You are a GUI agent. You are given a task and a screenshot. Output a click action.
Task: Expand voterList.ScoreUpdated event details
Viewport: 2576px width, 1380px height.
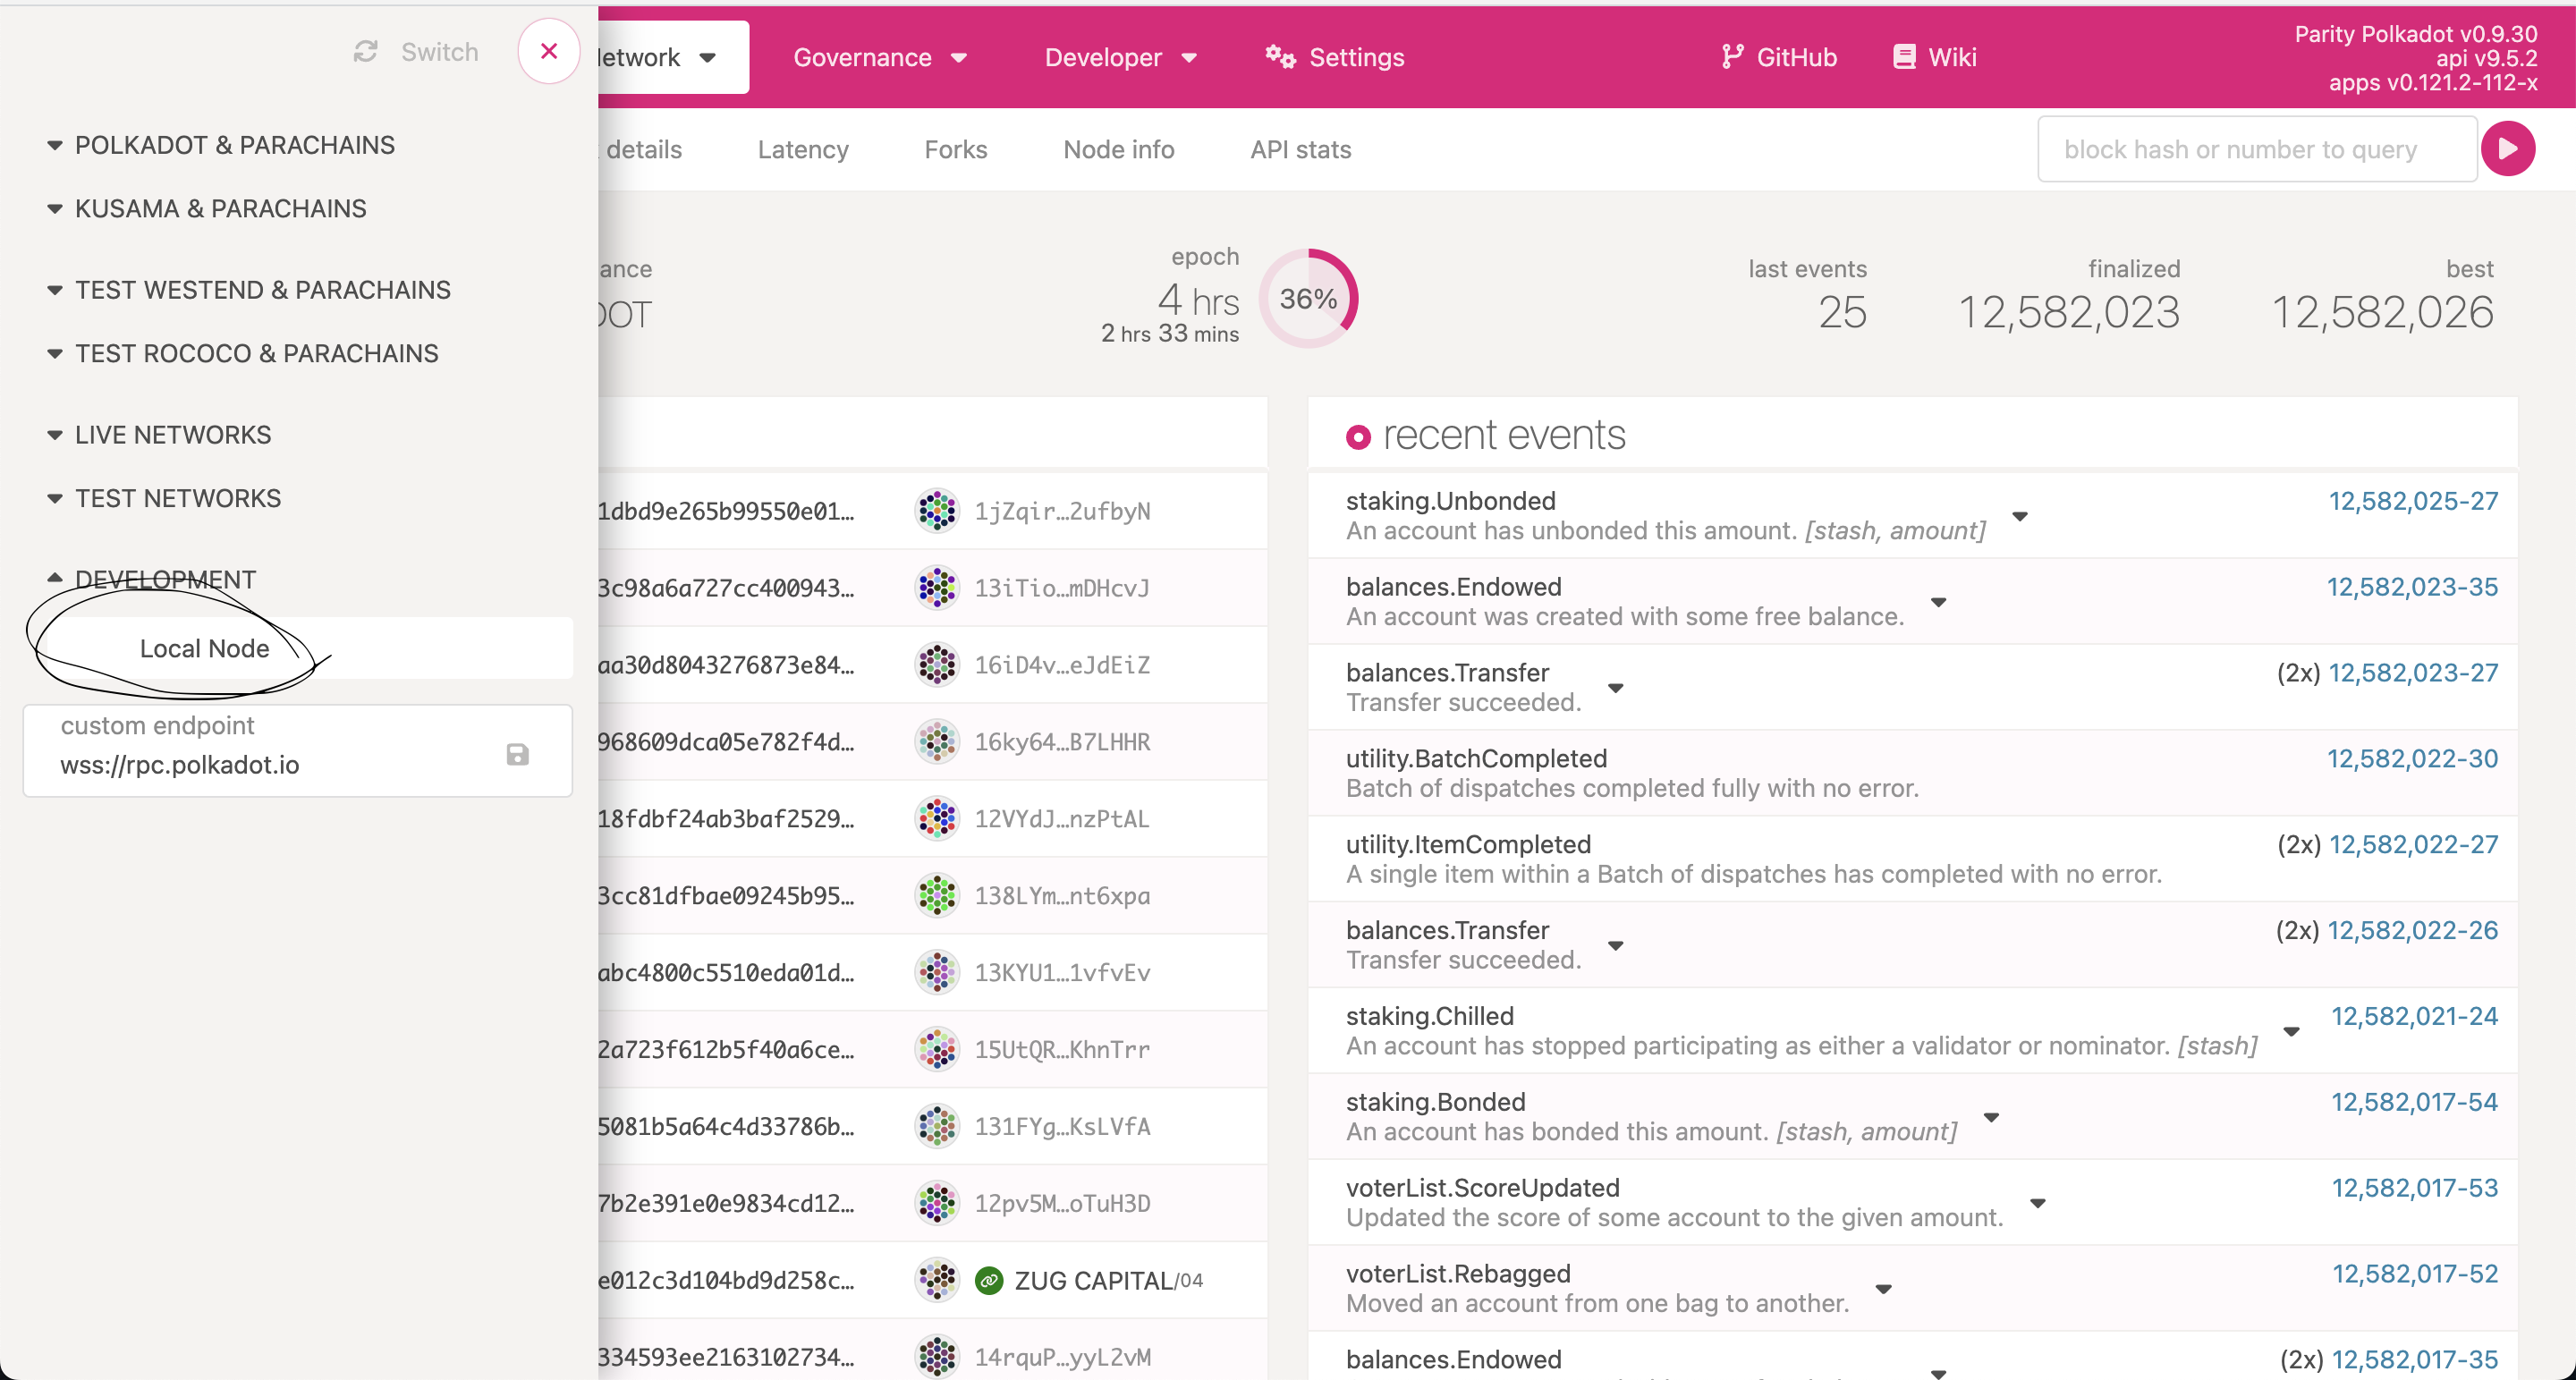pos(2038,1204)
